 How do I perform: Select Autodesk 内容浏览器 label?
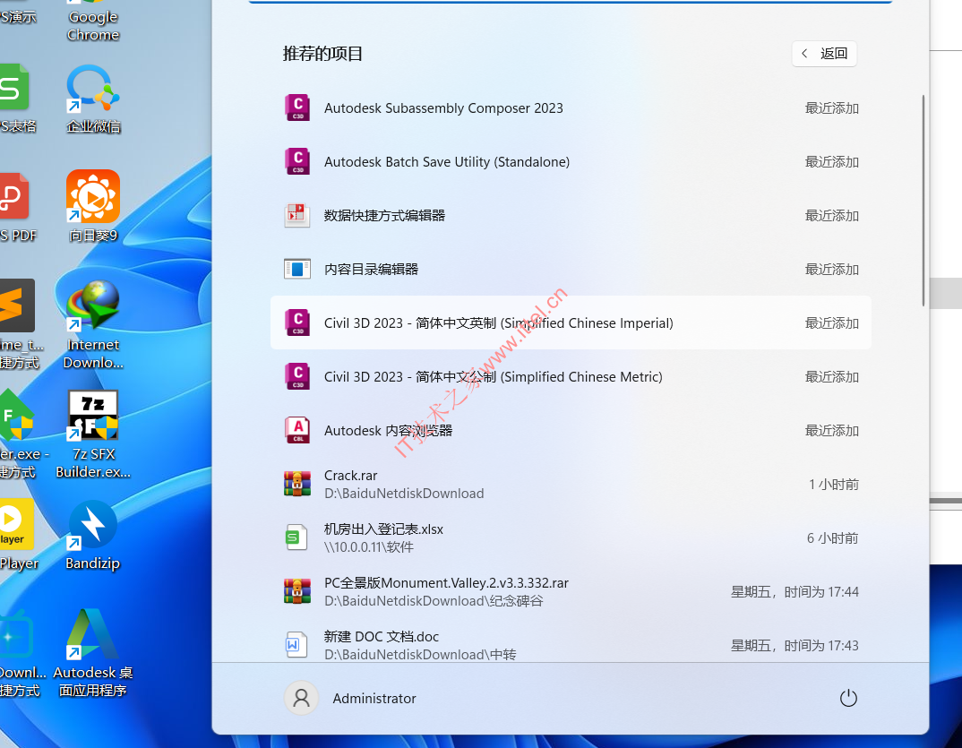click(388, 430)
